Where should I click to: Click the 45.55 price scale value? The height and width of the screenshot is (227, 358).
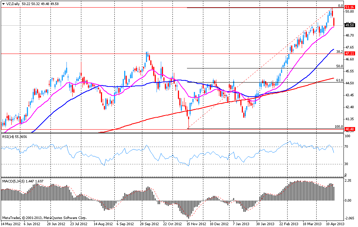click(x=350, y=71)
